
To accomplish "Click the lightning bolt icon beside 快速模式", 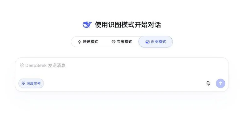I will pyautogui.click(x=80, y=42).
